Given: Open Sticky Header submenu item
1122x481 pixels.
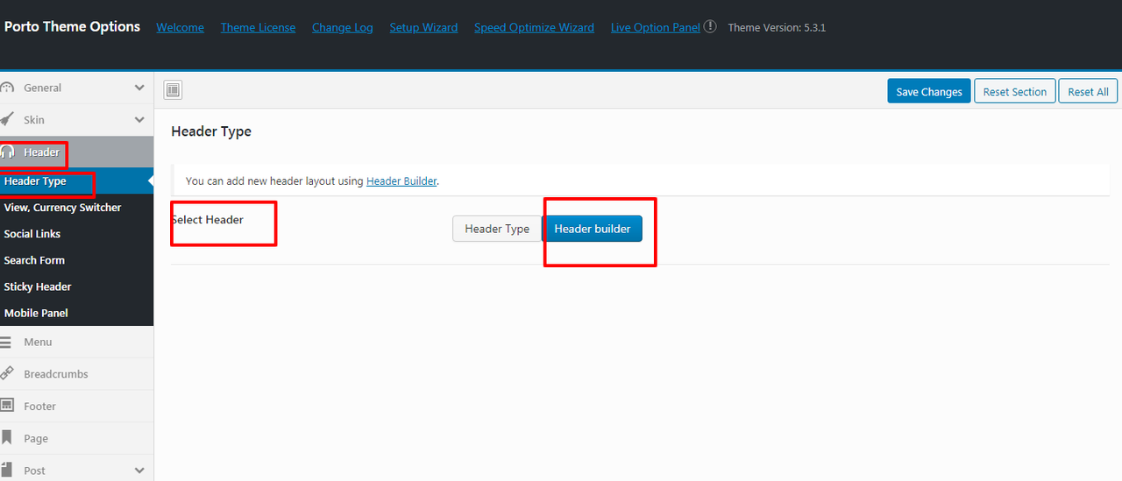Looking at the screenshot, I should (76, 286).
